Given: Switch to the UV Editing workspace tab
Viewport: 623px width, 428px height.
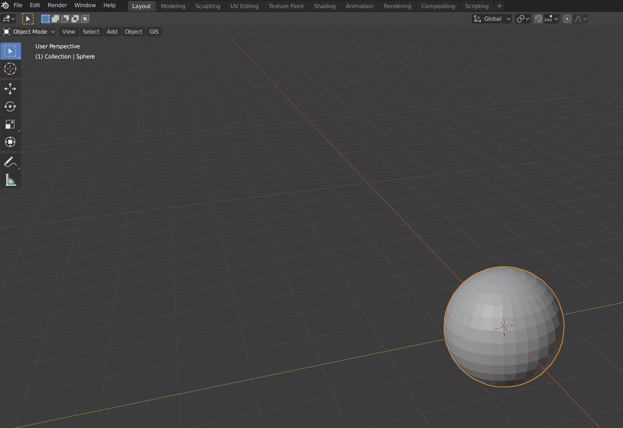Looking at the screenshot, I should point(245,6).
